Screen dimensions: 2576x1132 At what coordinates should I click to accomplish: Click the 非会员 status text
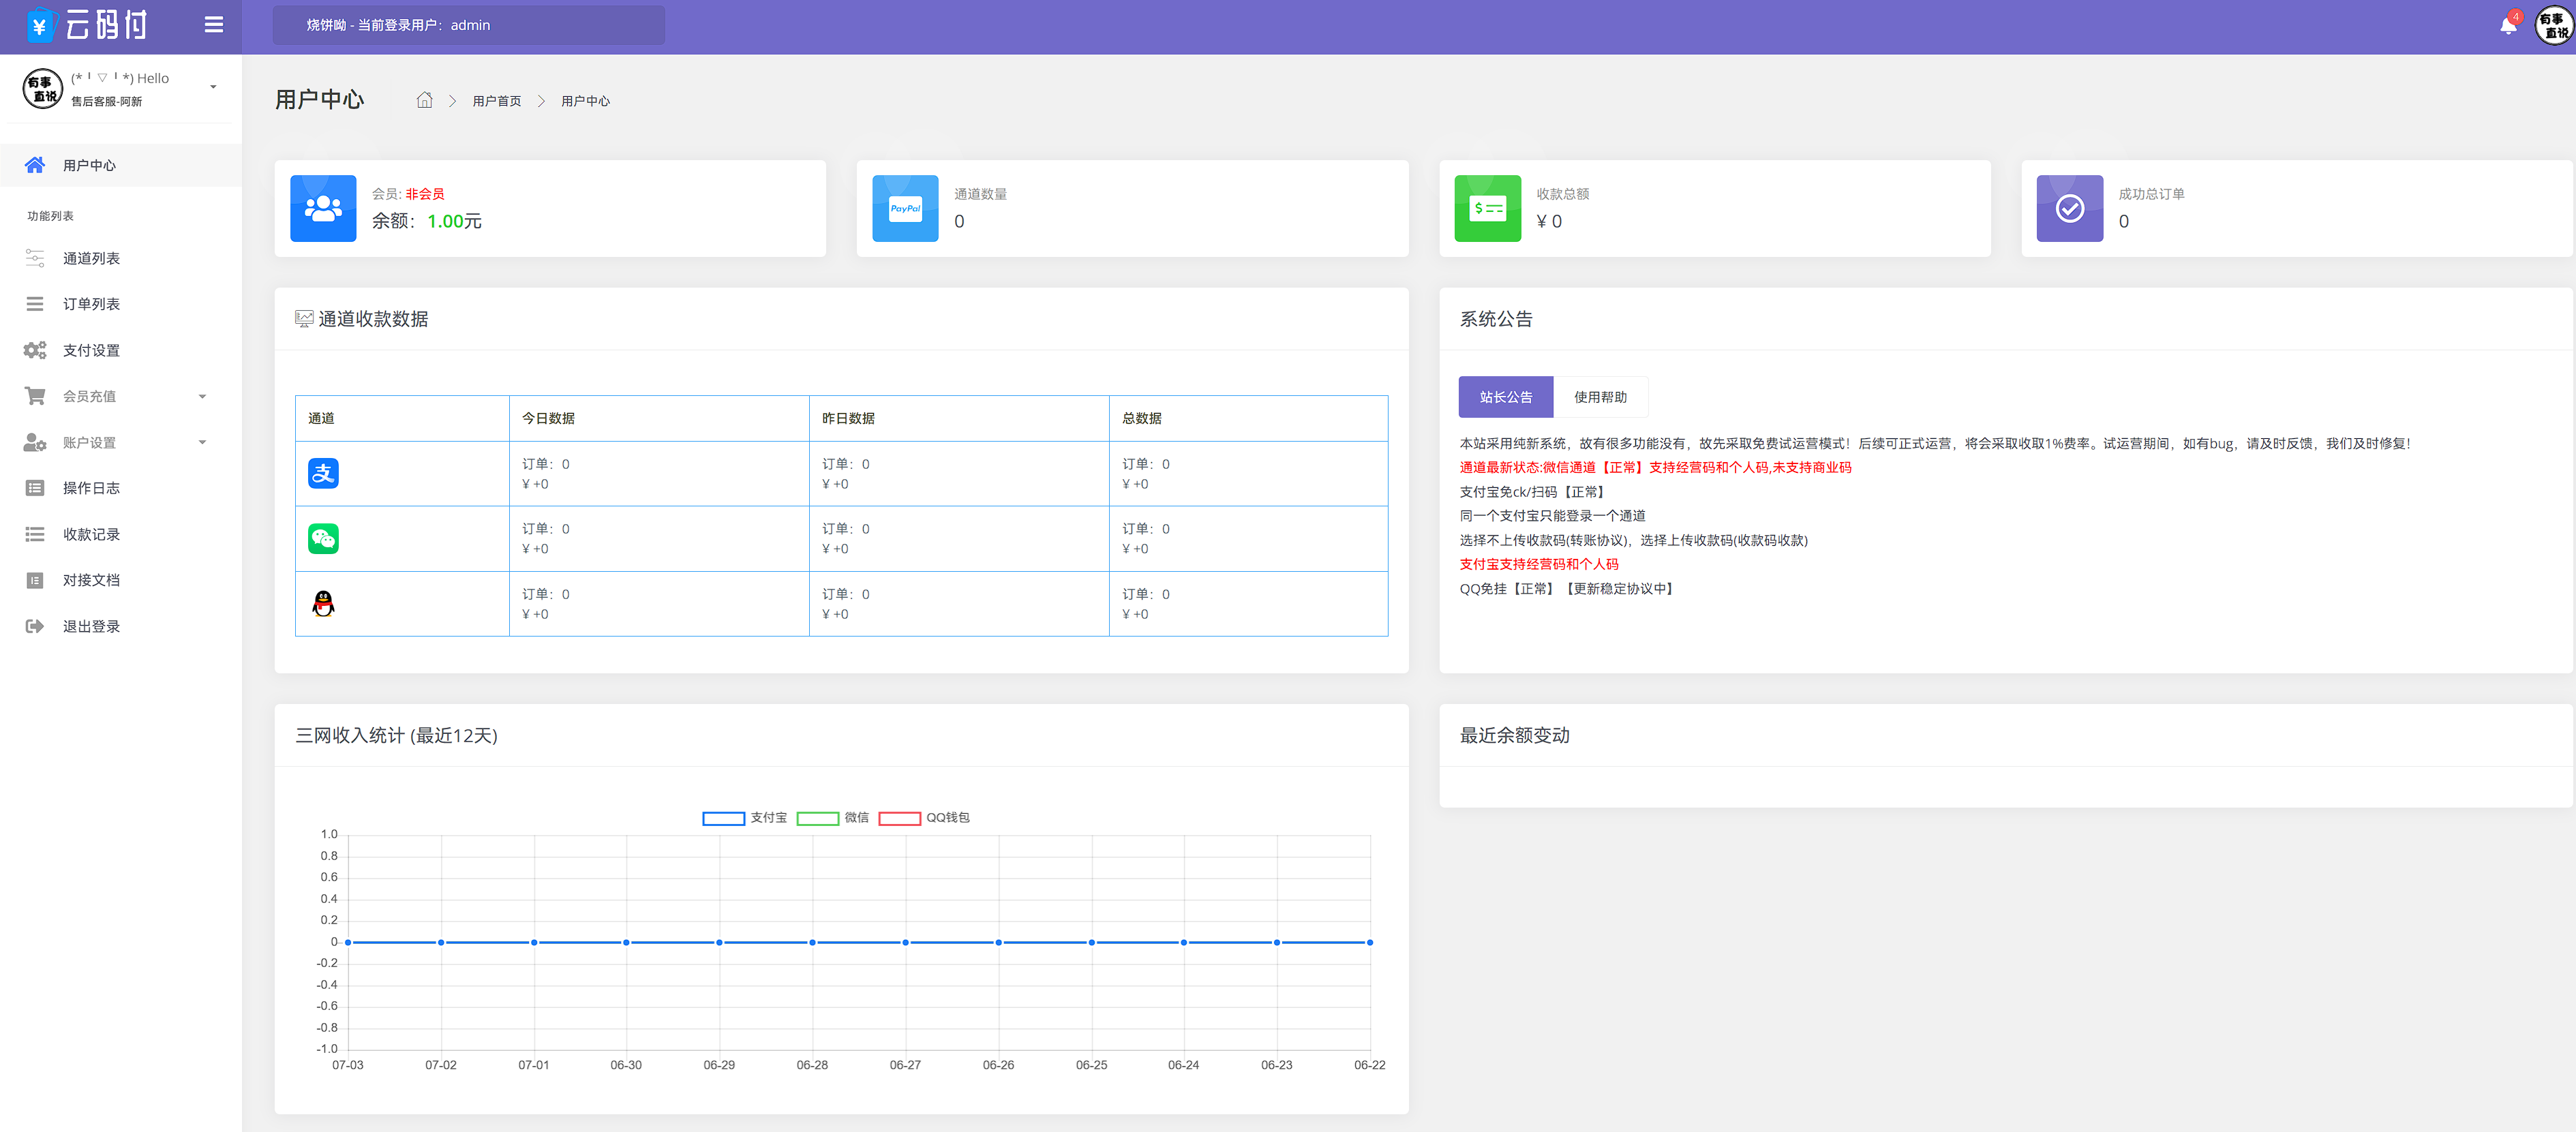click(424, 194)
